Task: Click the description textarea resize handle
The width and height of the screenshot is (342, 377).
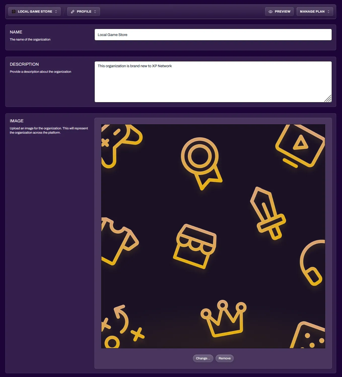Action: pos(328,99)
